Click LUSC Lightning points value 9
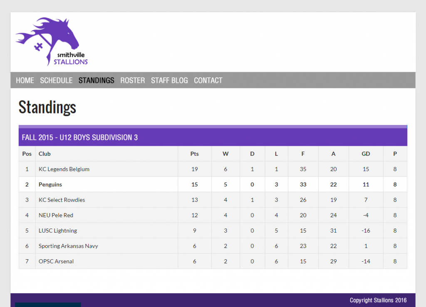The width and height of the screenshot is (426, 307). point(195,231)
